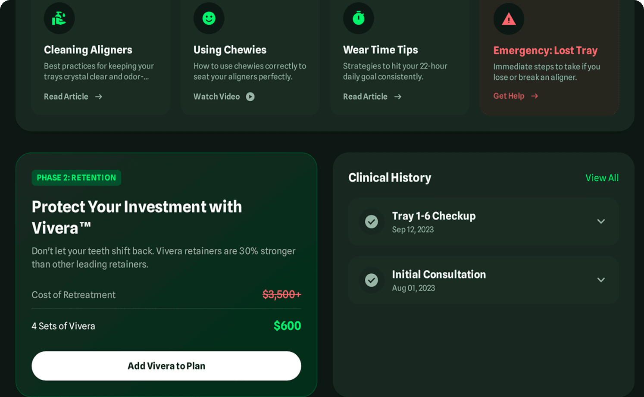Click the Cleaning Aligners hand-wash icon

coord(59,19)
